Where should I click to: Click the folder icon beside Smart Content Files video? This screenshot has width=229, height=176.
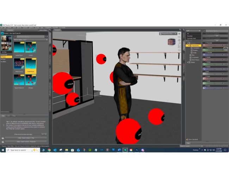[x=3, y=138]
